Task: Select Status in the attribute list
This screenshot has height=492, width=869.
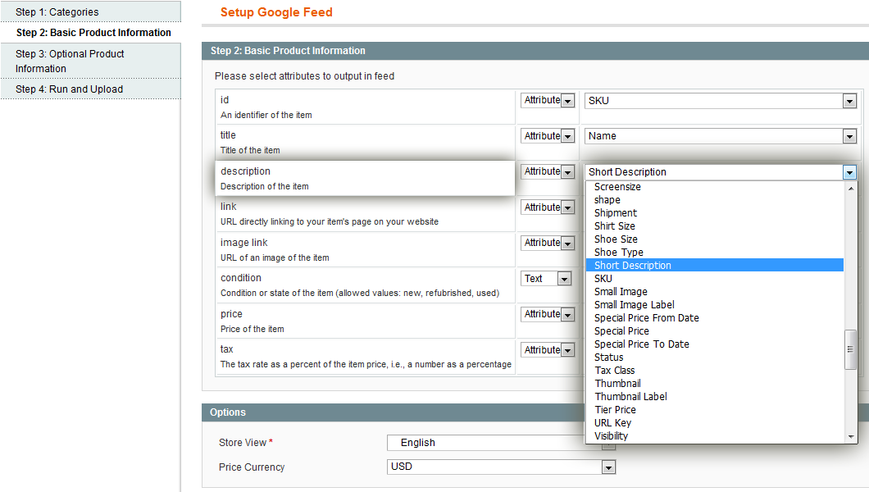Action: coord(609,358)
